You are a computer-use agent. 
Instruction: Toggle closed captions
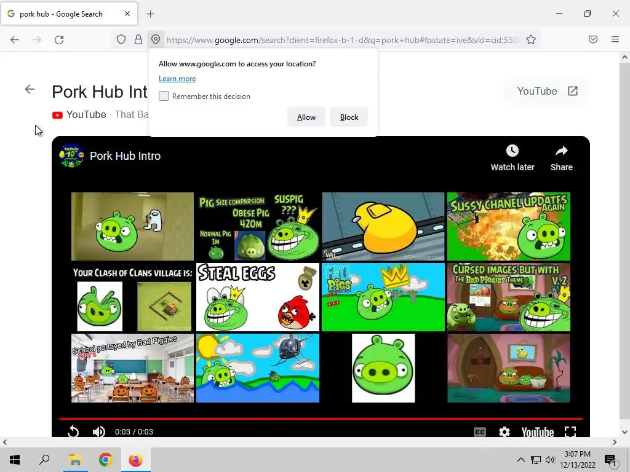pyautogui.click(x=480, y=432)
